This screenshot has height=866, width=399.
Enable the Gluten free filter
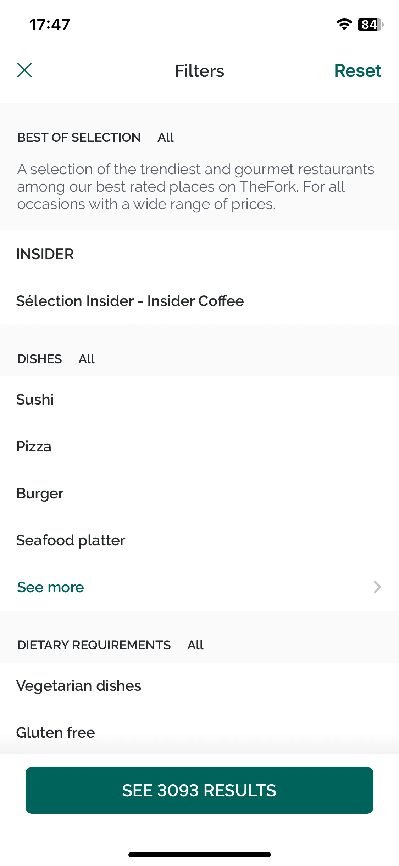pyautogui.click(x=199, y=733)
